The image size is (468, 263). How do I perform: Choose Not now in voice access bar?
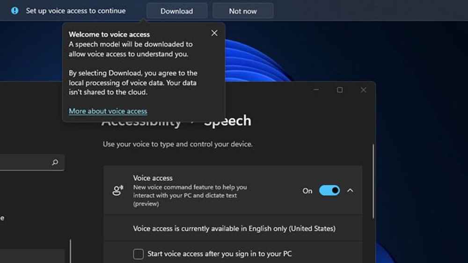pyautogui.click(x=242, y=11)
